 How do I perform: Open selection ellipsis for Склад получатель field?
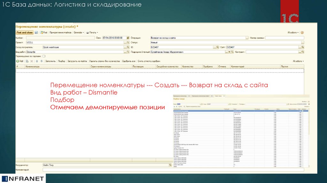point(125,47)
